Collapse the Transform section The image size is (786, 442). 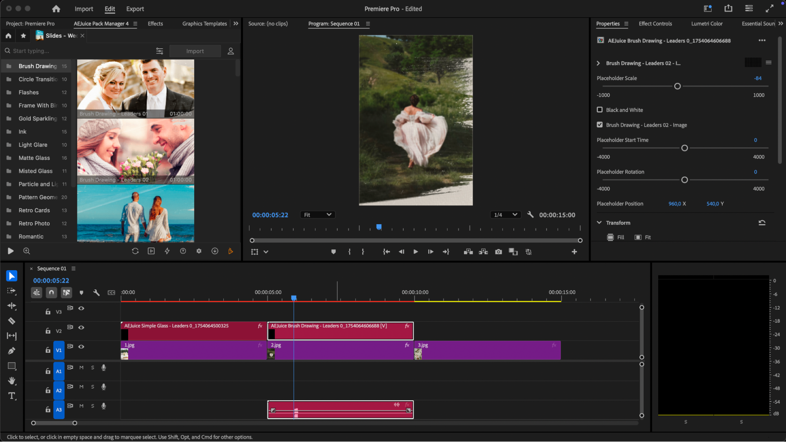(599, 223)
